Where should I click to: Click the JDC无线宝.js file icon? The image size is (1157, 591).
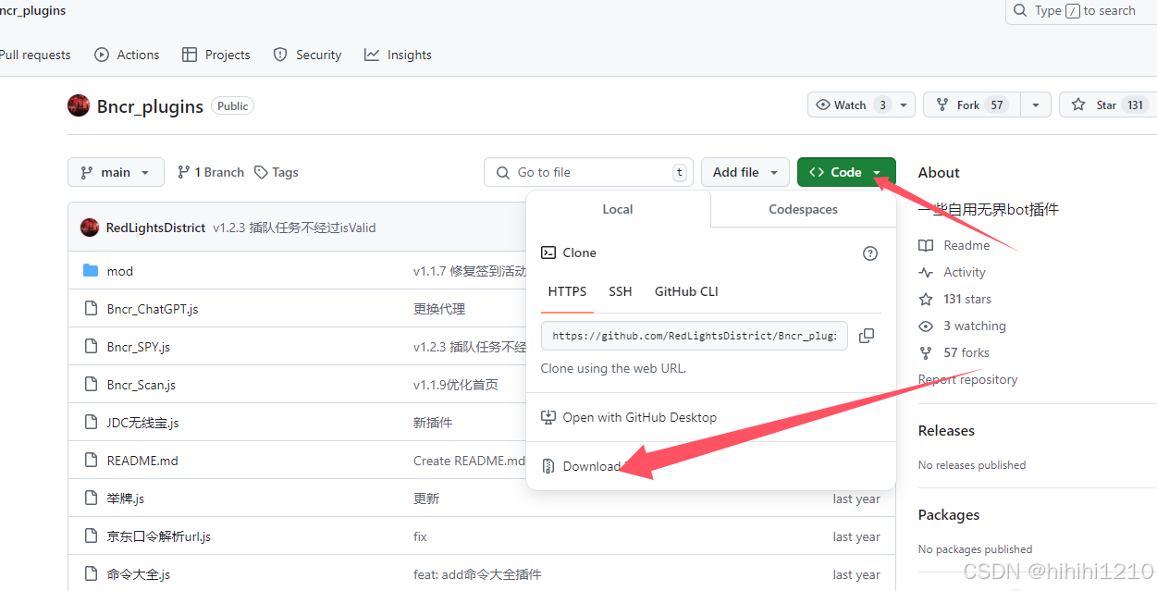click(x=91, y=423)
